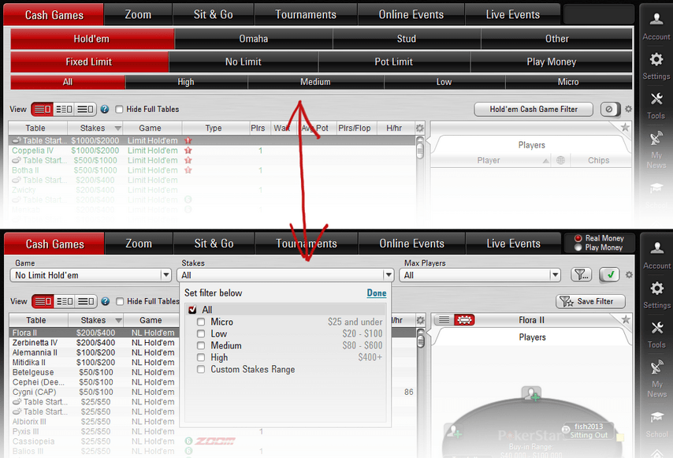Select Medium stakes tab in top lobby
Image resolution: width=673 pixels, height=458 pixels.
315,81
